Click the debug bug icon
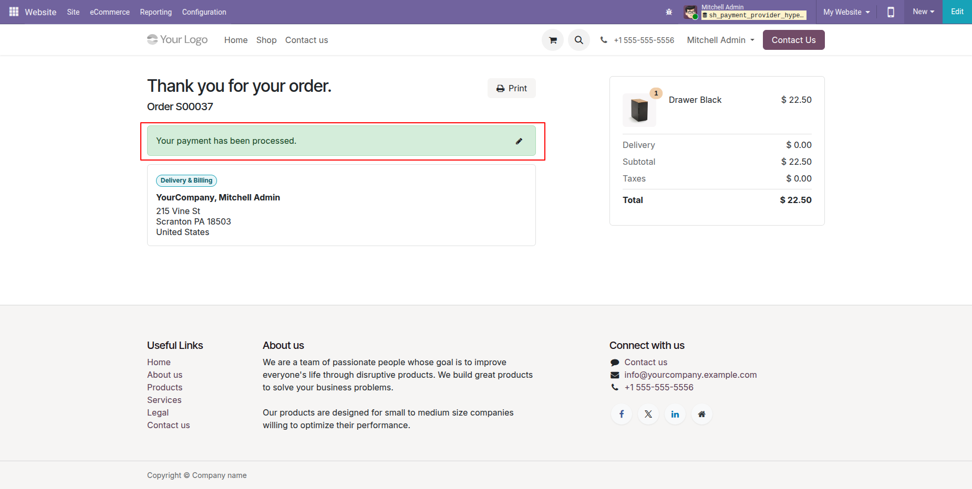This screenshot has height=489, width=972. [x=669, y=12]
